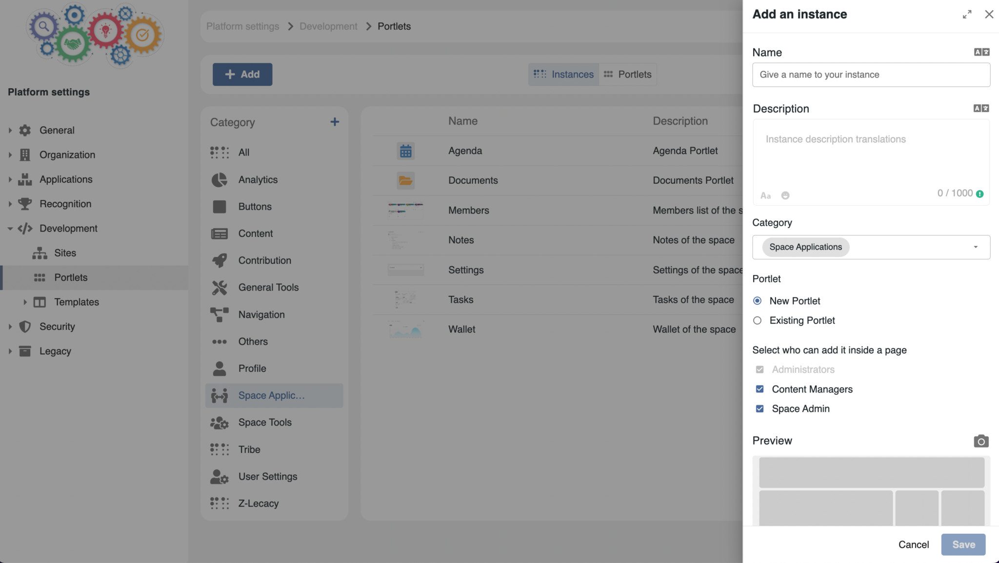Image resolution: width=999 pixels, height=563 pixels.
Task: Click the Cancel button
Action: [x=913, y=544]
